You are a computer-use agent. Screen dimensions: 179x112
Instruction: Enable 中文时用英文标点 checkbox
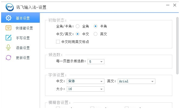pos(58,42)
